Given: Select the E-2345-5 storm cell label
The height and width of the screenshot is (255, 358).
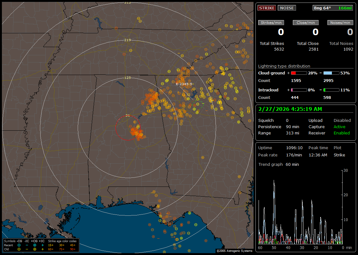Looking at the screenshot, I should pyautogui.click(x=184, y=84).
